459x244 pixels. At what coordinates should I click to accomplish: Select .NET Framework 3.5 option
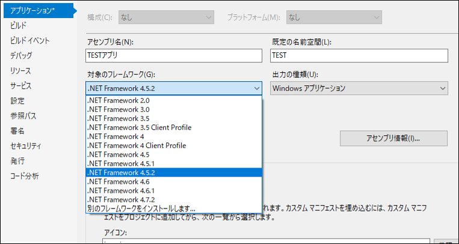(x=174, y=118)
